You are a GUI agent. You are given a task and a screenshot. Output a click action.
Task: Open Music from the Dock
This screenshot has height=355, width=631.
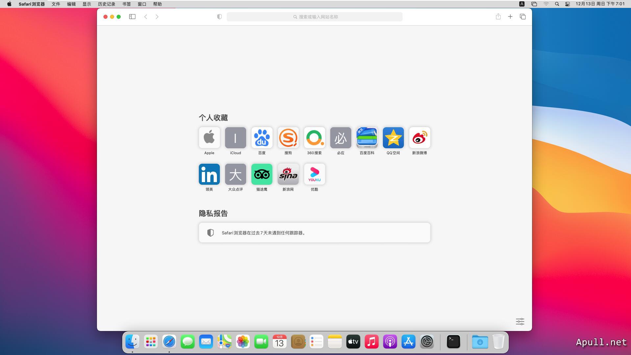tap(372, 342)
